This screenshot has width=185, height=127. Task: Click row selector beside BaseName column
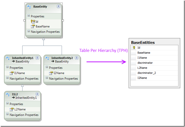point(133,53)
